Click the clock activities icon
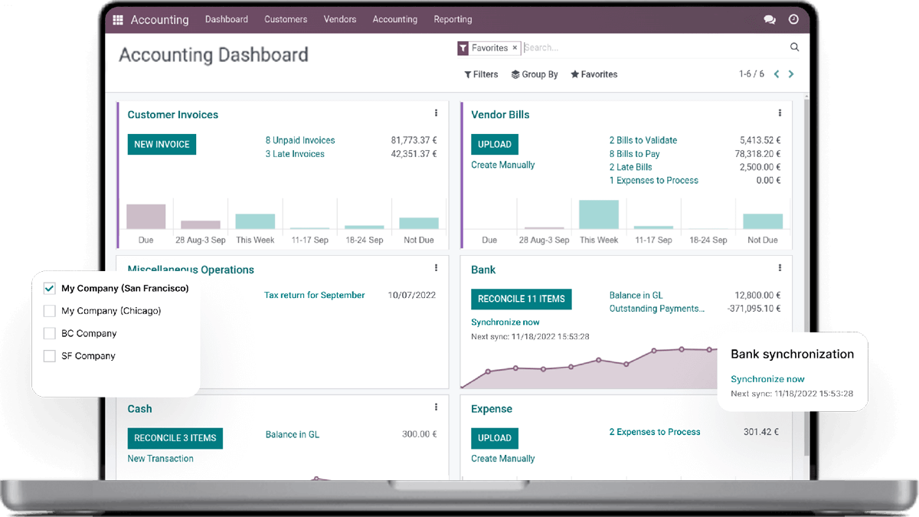 tap(793, 20)
